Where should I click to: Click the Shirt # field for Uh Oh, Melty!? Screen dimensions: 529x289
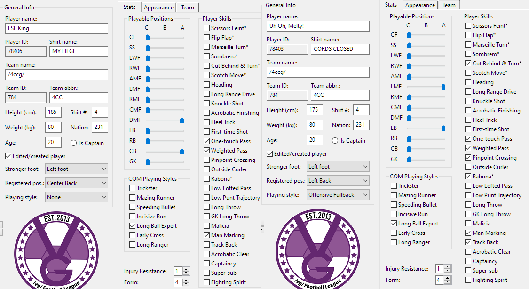[361, 110]
